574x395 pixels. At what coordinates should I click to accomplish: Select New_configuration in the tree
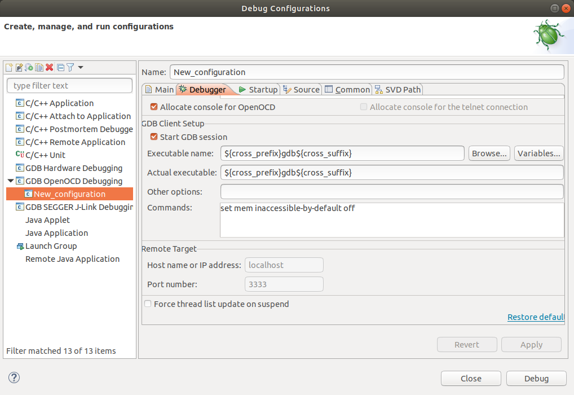pos(69,194)
